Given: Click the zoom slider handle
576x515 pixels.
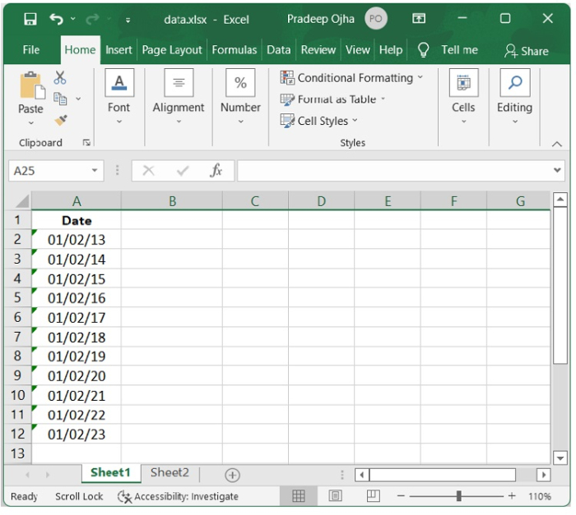Looking at the screenshot, I should pos(459,496).
